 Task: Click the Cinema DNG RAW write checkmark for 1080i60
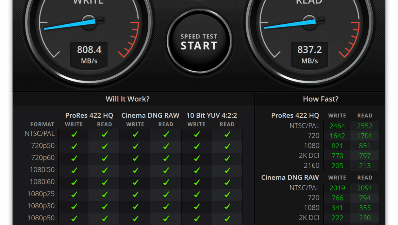point(135,182)
